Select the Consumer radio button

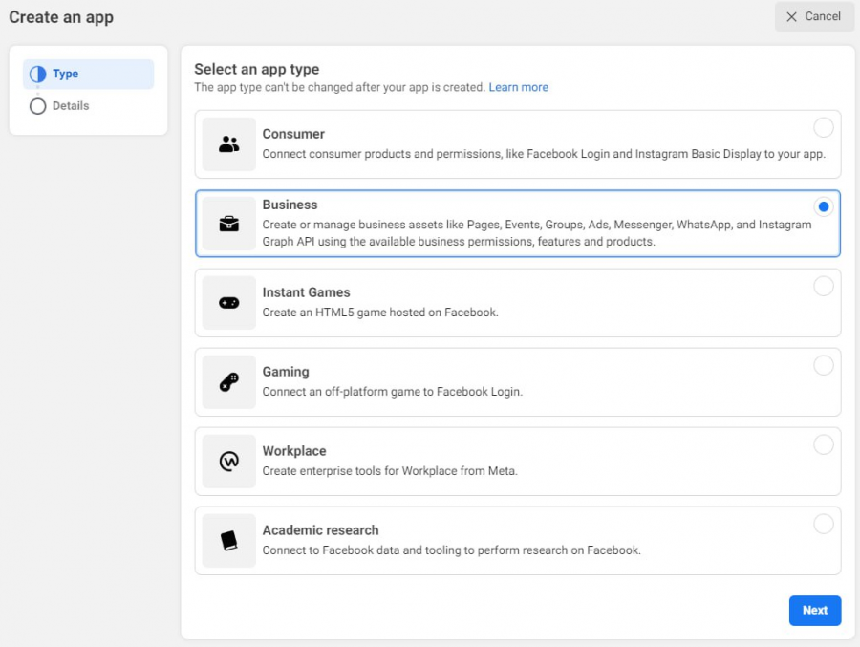[x=824, y=127]
